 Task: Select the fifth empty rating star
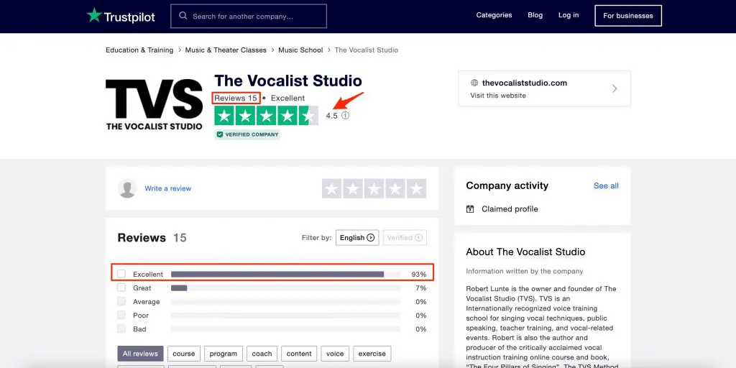(416, 189)
